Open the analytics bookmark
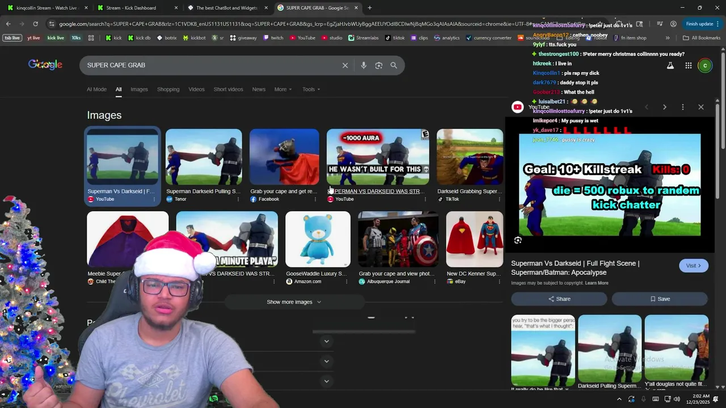726x408 pixels. point(447,38)
